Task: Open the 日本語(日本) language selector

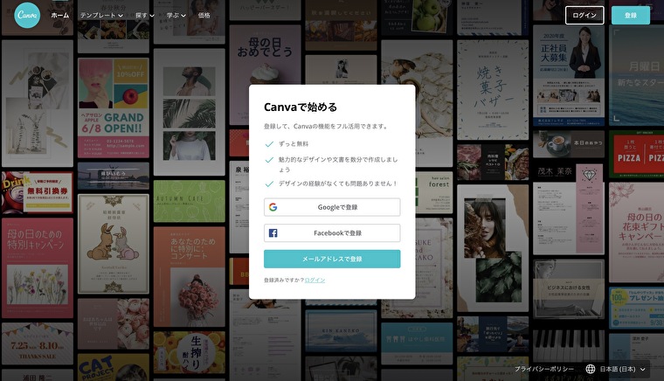Action: (x=617, y=369)
